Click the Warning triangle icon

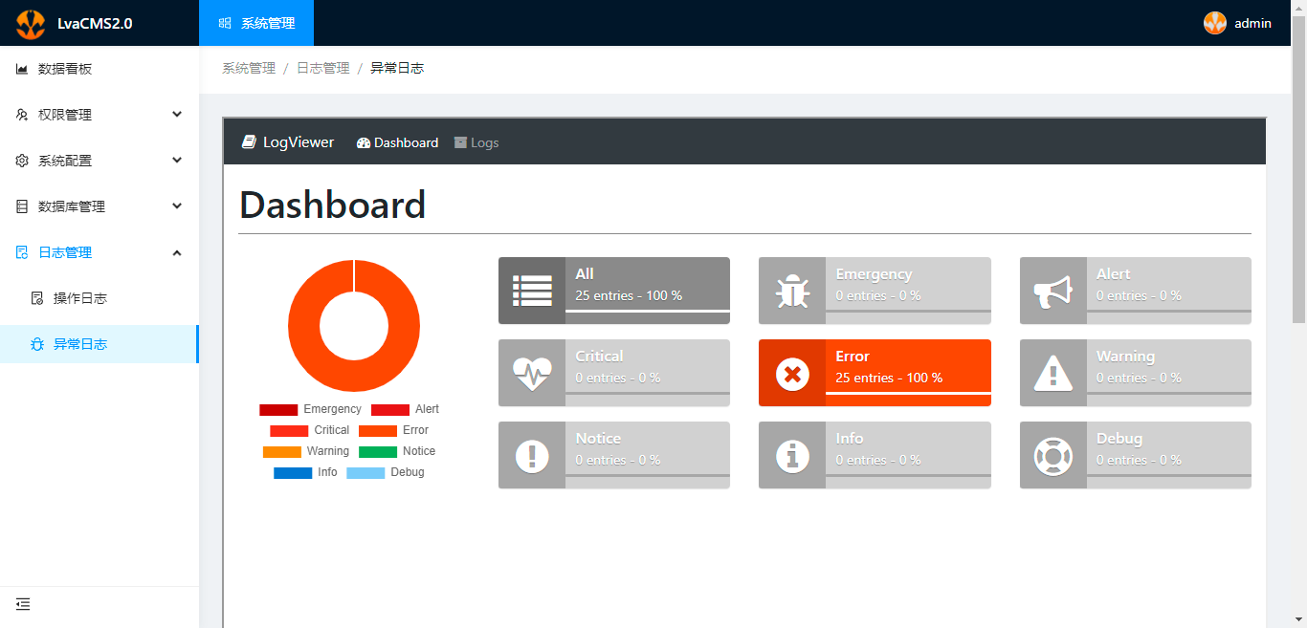(x=1052, y=373)
